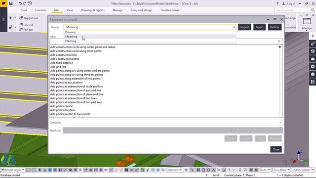Open the Outline planes dropdown
316x178 pixels.
click(x=303, y=170)
